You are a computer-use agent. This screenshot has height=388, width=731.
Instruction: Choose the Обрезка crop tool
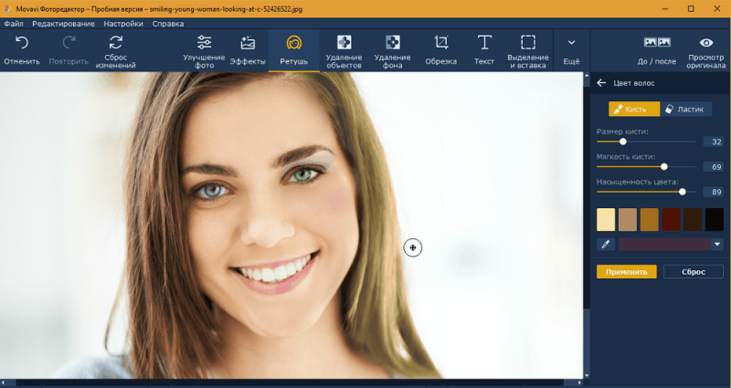[x=441, y=43]
